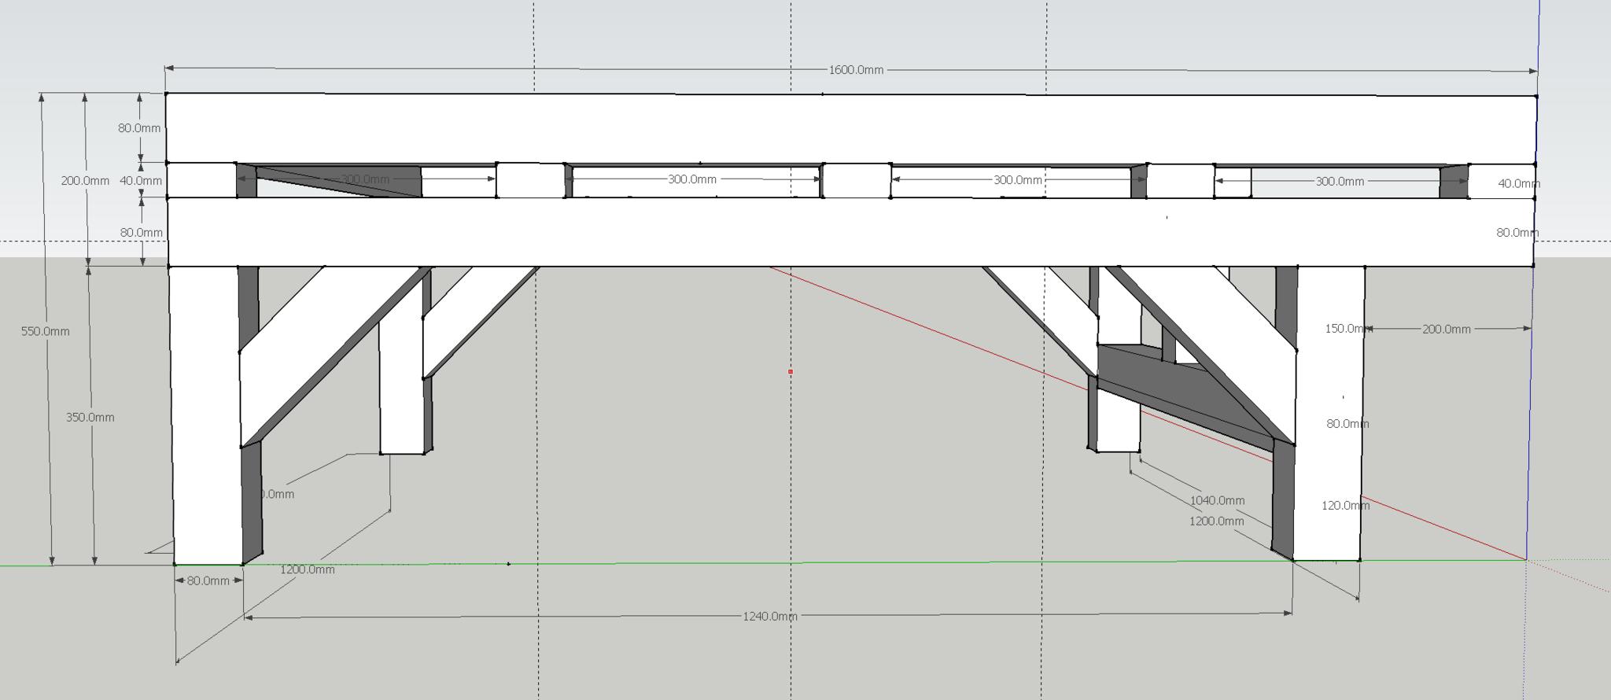This screenshot has width=1611, height=700.
Task: Click the 120.0mm dimension on right leg
Action: 1344,506
